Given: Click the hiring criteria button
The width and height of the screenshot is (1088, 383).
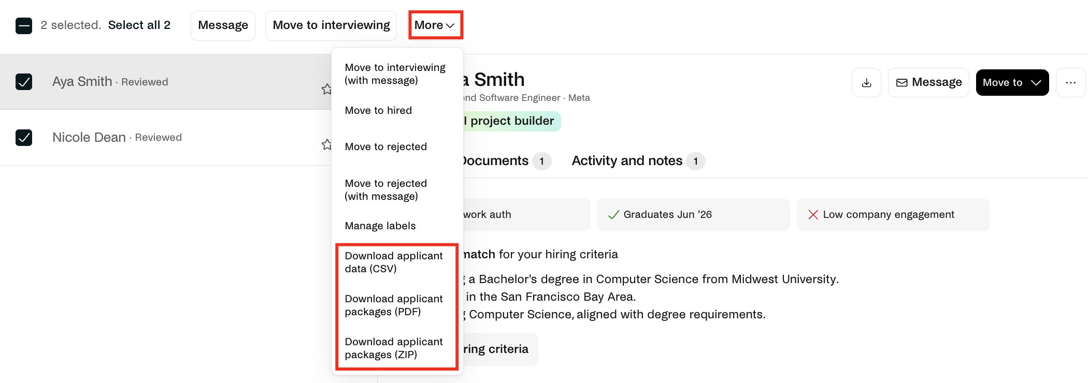Looking at the screenshot, I should point(500,349).
